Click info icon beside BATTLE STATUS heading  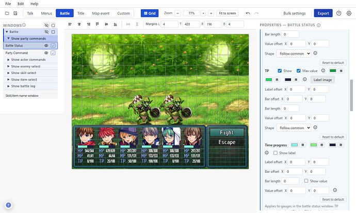[318, 25]
